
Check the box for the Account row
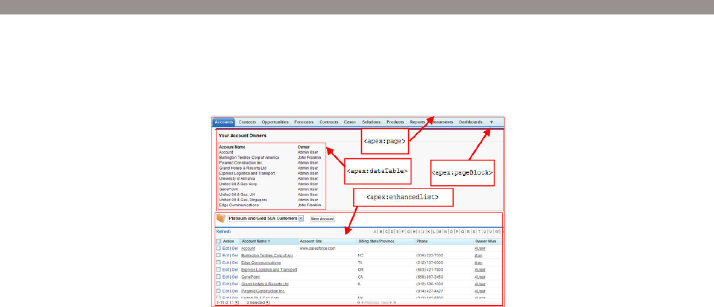tap(218, 249)
